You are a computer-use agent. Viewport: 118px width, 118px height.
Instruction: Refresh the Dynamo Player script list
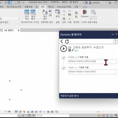click(67, 41)
